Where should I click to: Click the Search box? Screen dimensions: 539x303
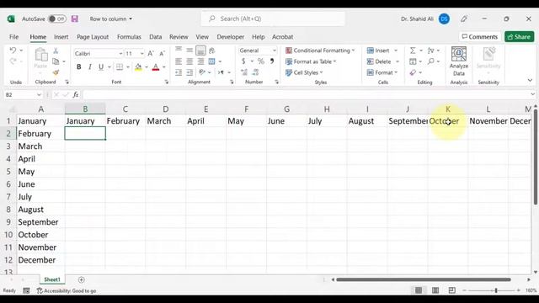(x=273, y=19)
